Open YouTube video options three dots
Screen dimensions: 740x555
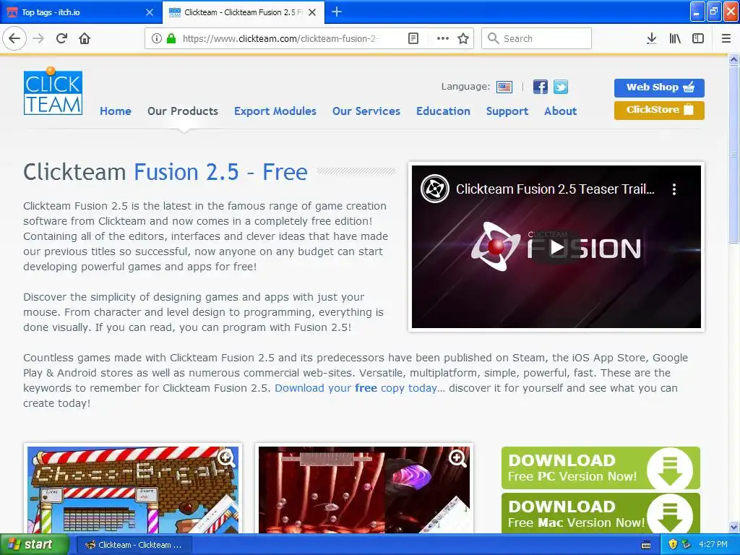[x=674, y=189]
